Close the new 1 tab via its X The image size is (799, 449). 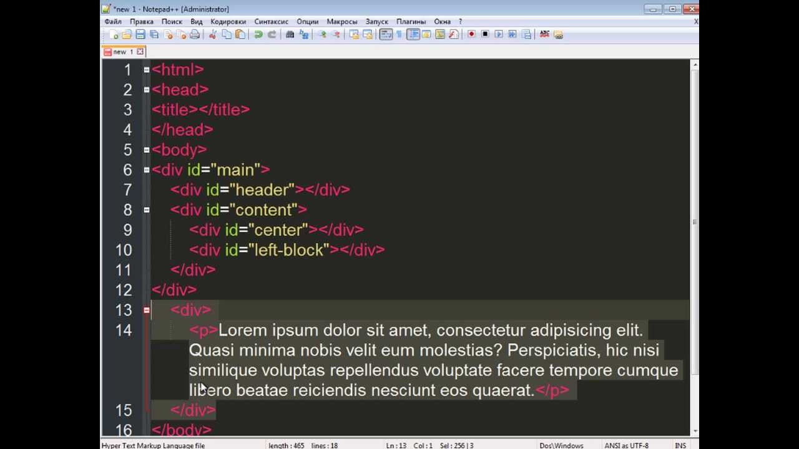tap(140, 52)
